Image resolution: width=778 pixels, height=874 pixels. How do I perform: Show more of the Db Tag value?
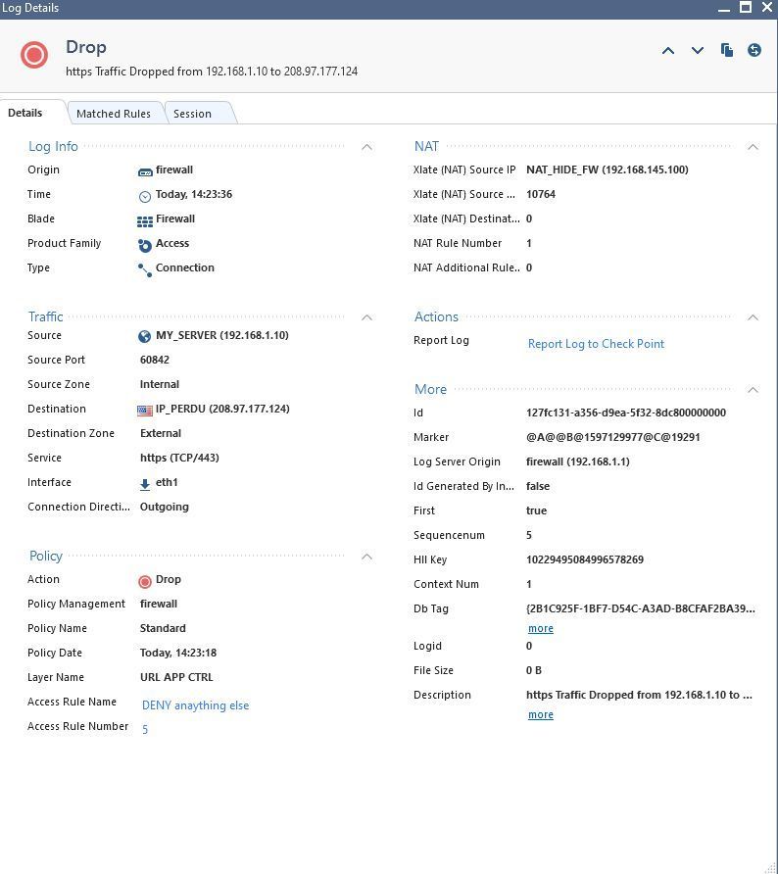(x=540, y=629)
